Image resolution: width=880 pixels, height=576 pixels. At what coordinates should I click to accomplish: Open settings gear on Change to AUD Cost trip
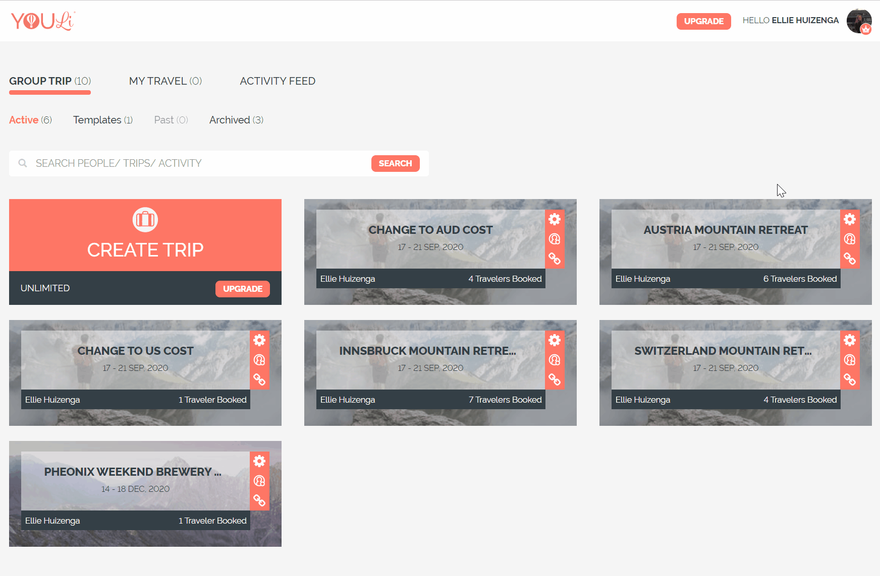coord(555,219)
